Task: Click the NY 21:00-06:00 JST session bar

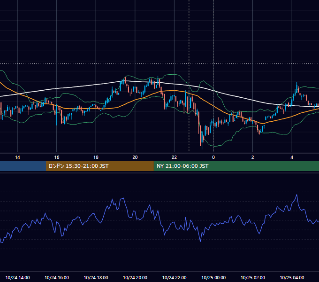Action: pyautogui.click(x=236, y=166)
